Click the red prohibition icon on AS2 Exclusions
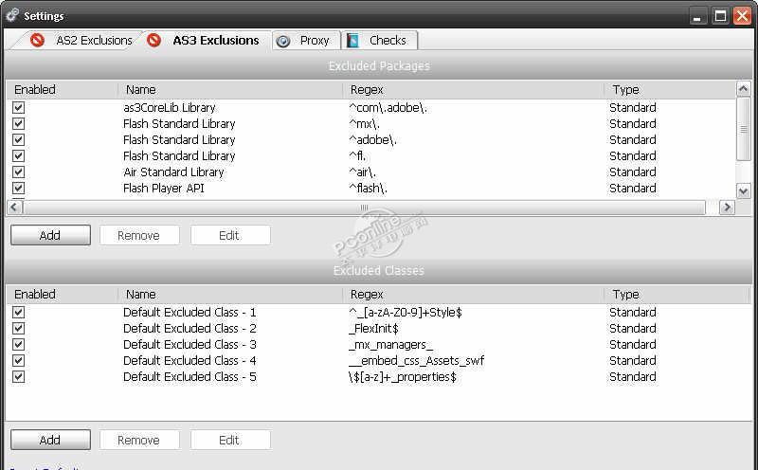 [x=37, y=40]
